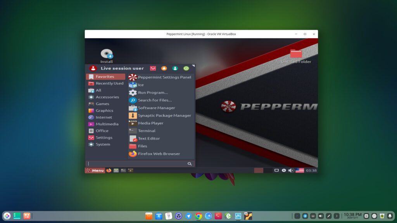397x223 pixels.
Task: Lock the screen using the padlock icon
Action: pos(164,69)
